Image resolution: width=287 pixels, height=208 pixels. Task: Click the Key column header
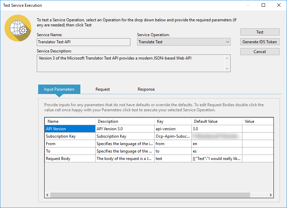click(x=173, y=121)
